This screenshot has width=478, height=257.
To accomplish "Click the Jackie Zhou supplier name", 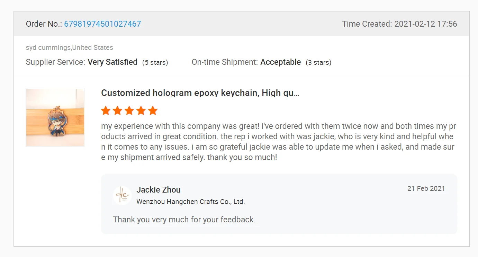I will pos(159,190).
